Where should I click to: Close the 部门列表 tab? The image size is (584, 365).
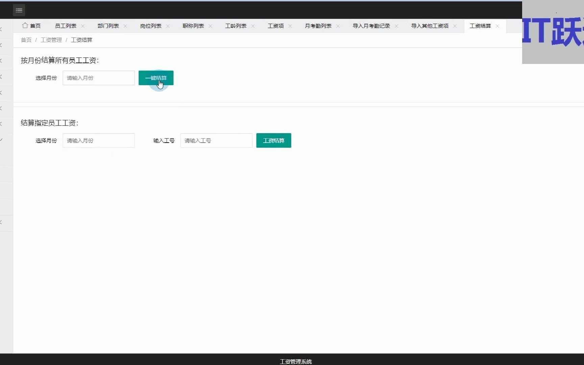[x=125, y=26]
